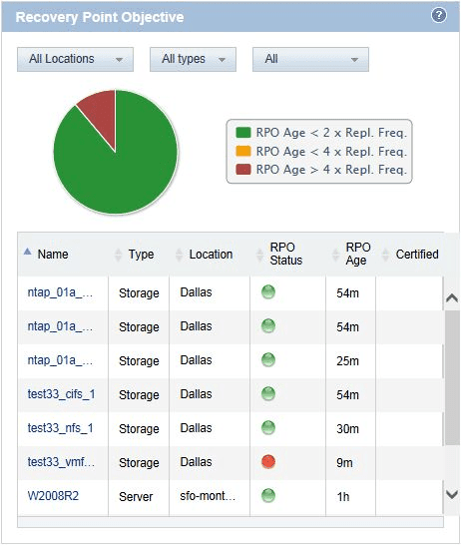The width and height of the screenshot is (461, 546).
Task: Click green legend swatch RPO Age < 2x
Action: 243,133
